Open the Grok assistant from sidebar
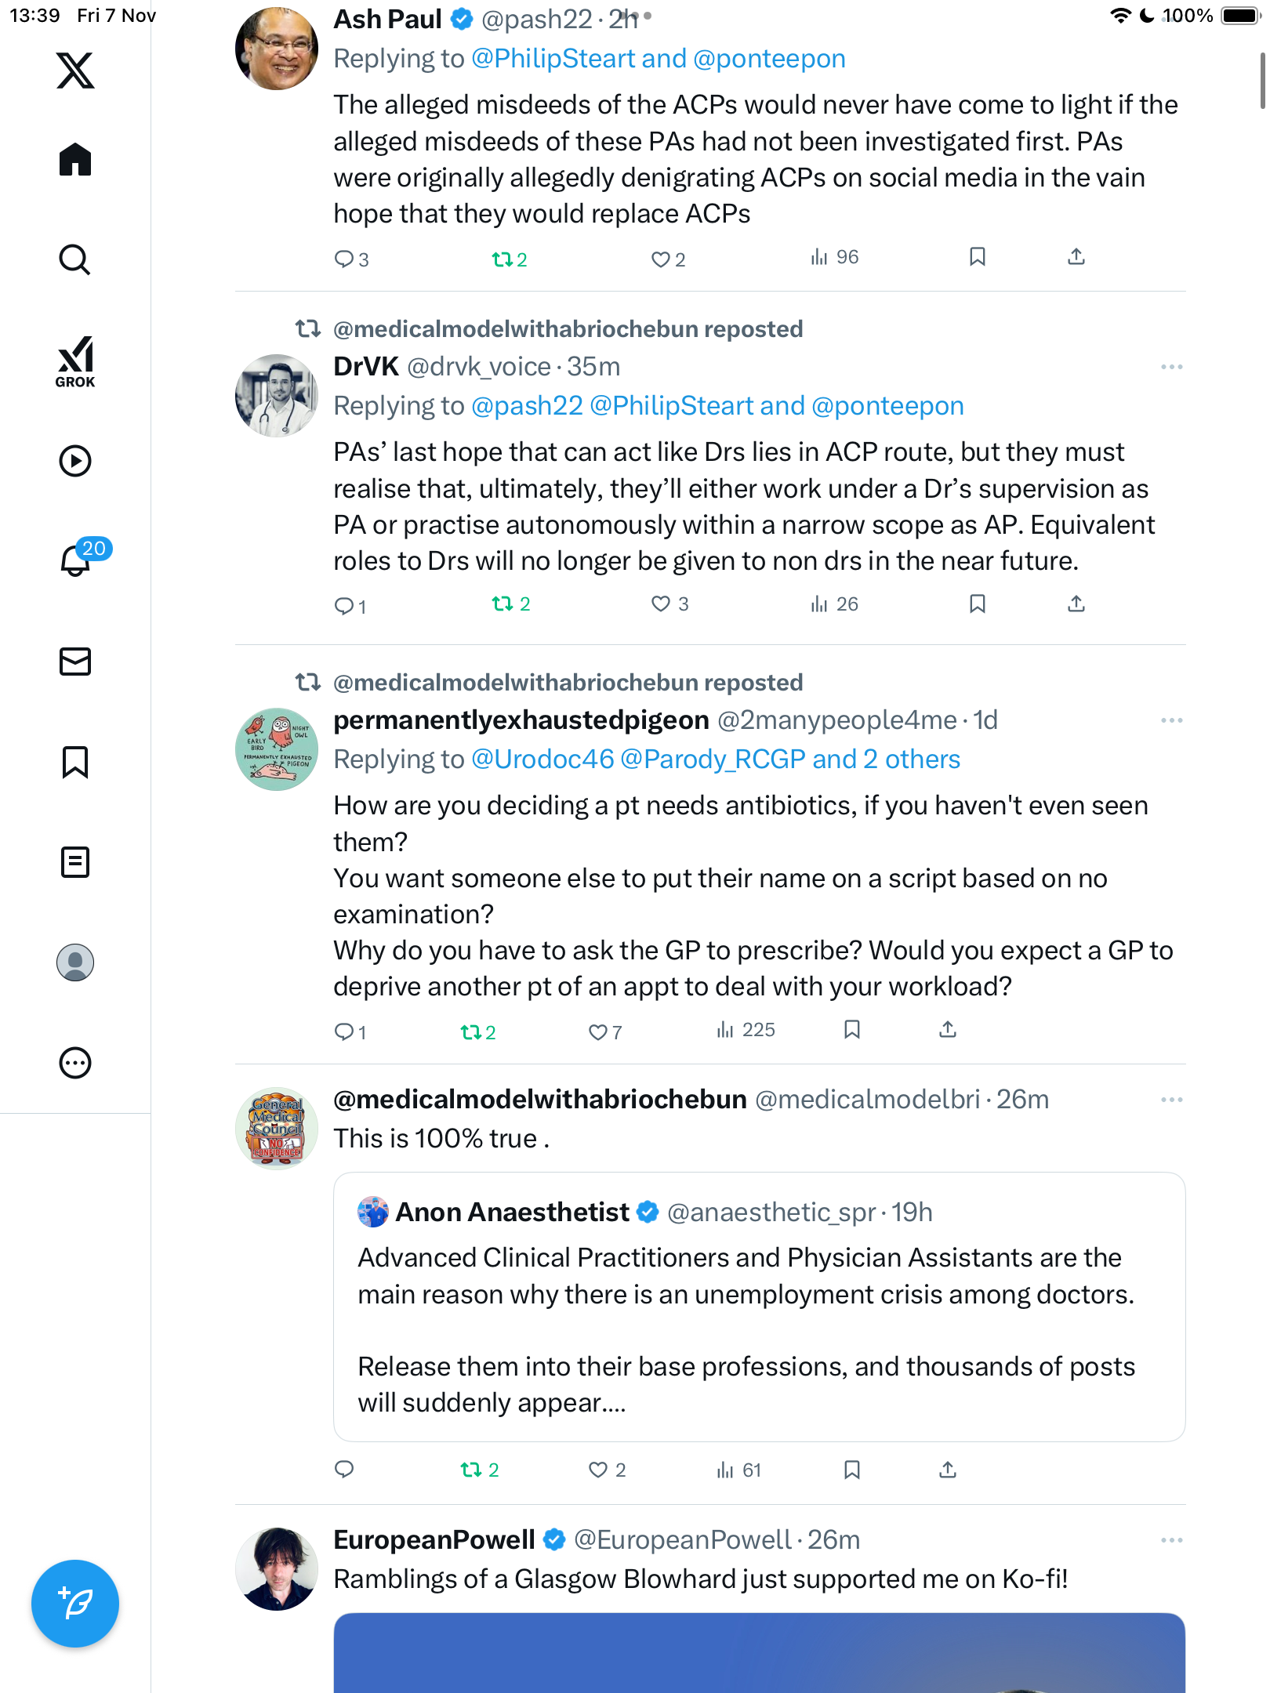The width and height of the screenshot is (1270, 1693). [x=75, y=361]
